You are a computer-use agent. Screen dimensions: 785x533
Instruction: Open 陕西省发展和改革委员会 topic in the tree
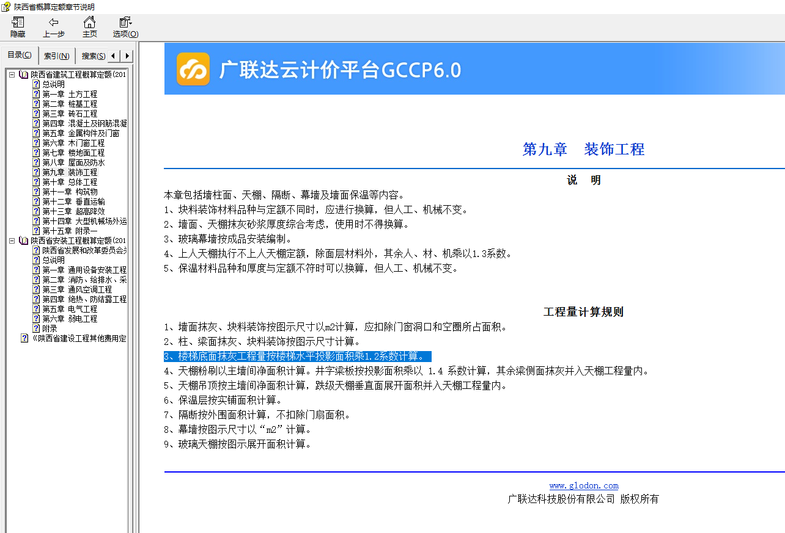coord(84,250)
